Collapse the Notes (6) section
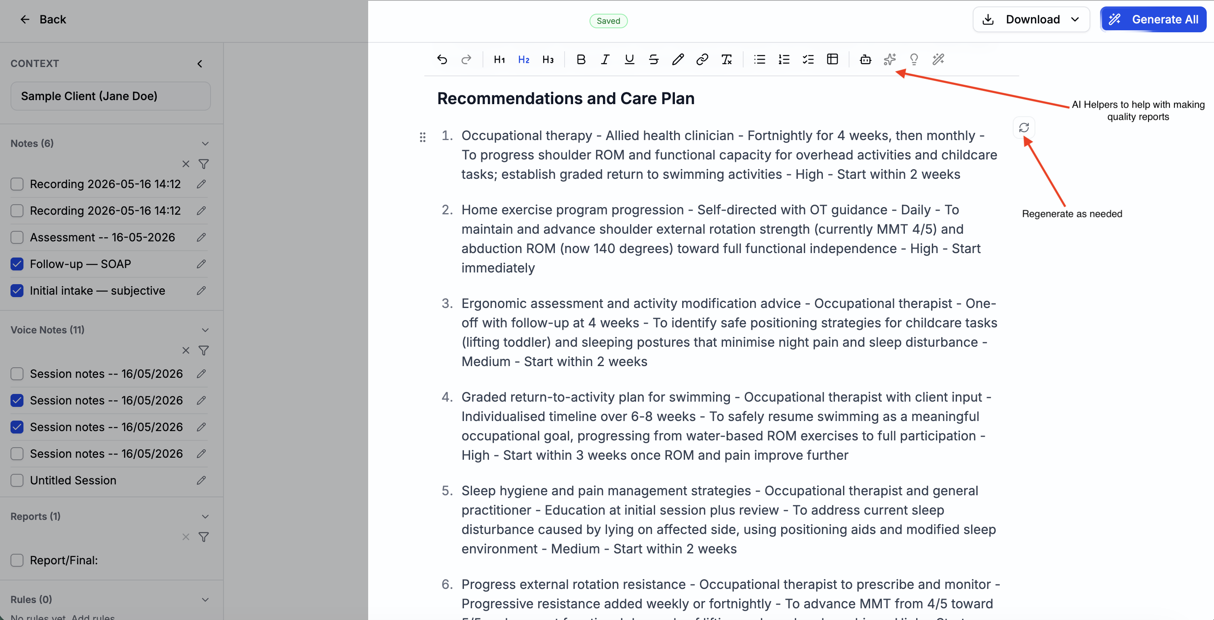 pyautogui.click(x=205, y=144)
